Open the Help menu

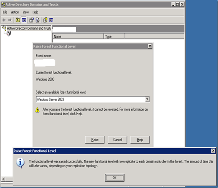pyautogui.click(x=35, y=12)
